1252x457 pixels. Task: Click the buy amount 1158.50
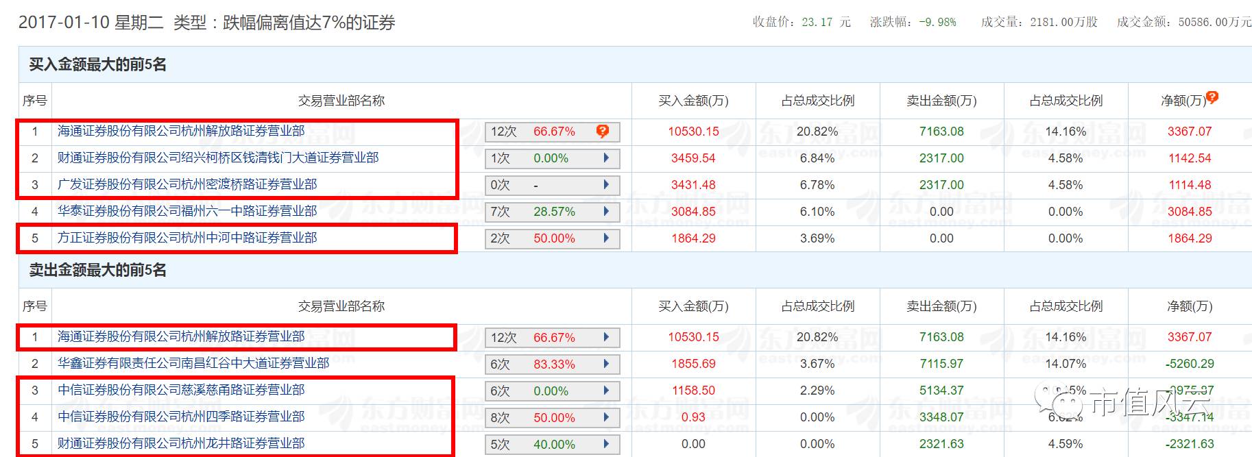(x=693, y=391)
